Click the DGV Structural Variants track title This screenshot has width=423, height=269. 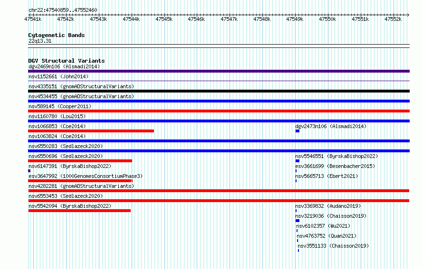pos(67,61)
